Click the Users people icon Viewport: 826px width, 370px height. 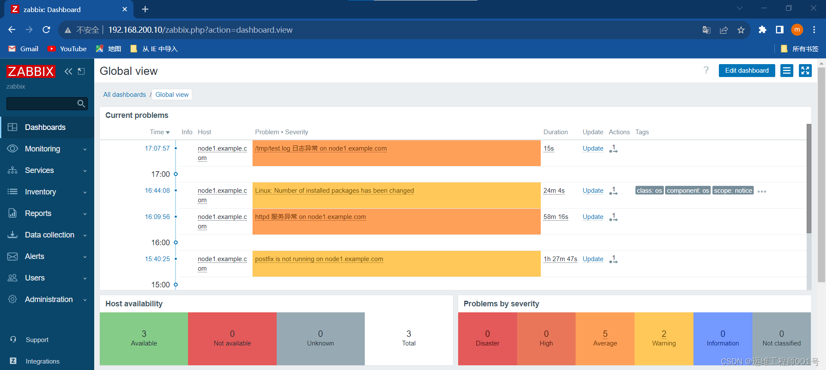pos(12,278)
